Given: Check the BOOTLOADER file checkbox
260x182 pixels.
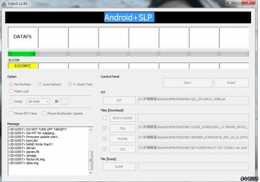Looking at the screenshot, I should click(104, 118).
